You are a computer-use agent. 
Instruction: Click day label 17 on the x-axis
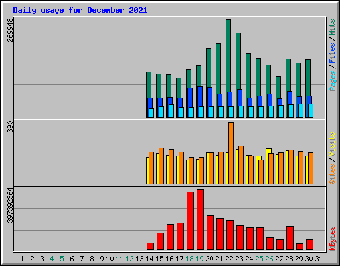(x=179, y=259)
